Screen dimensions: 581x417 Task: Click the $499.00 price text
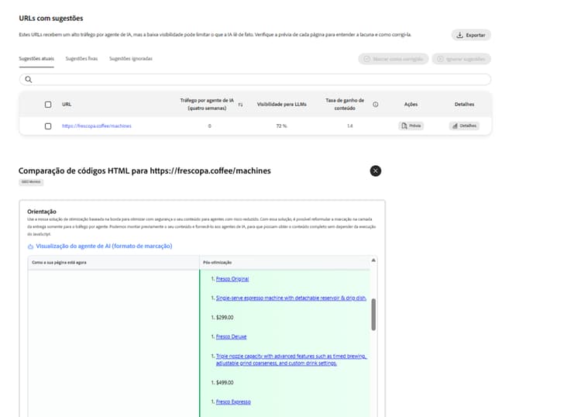point(225,383)
